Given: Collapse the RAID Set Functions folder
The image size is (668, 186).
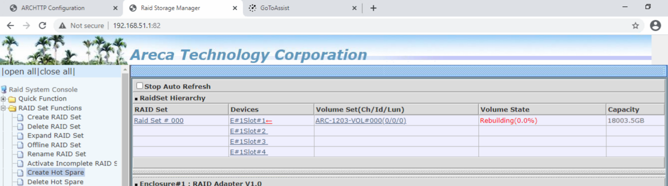Looking at the screenshot, I should 3,108.
